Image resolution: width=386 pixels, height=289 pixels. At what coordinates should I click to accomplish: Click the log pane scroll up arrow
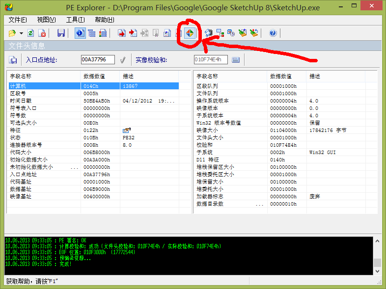coord(377,241)
